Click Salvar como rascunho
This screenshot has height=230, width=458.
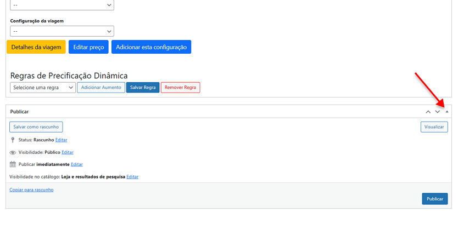[x=36, y=127]
